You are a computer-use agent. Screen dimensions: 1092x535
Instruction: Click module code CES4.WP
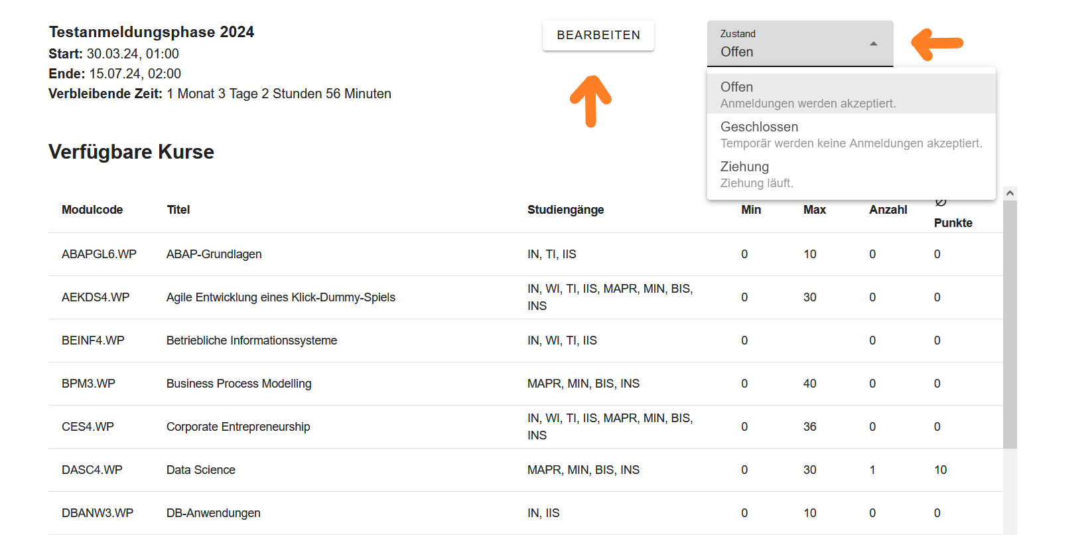point(88,427)
